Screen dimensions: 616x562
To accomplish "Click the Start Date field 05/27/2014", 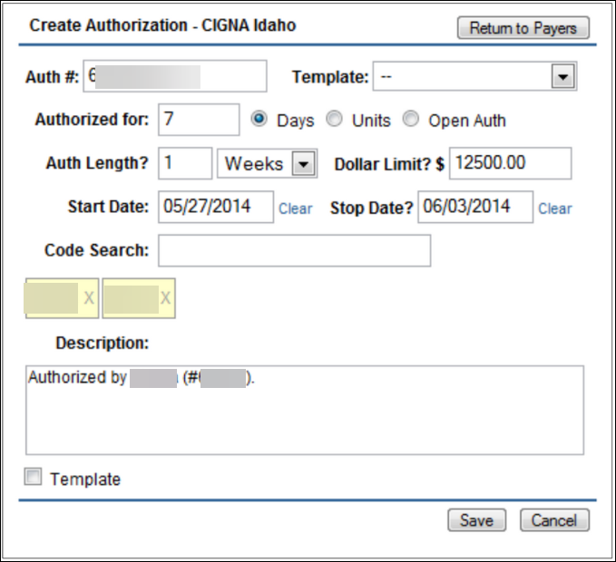I will (216, 207).
